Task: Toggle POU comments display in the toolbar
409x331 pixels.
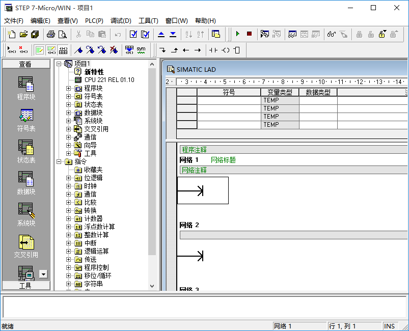Action: 40,50
